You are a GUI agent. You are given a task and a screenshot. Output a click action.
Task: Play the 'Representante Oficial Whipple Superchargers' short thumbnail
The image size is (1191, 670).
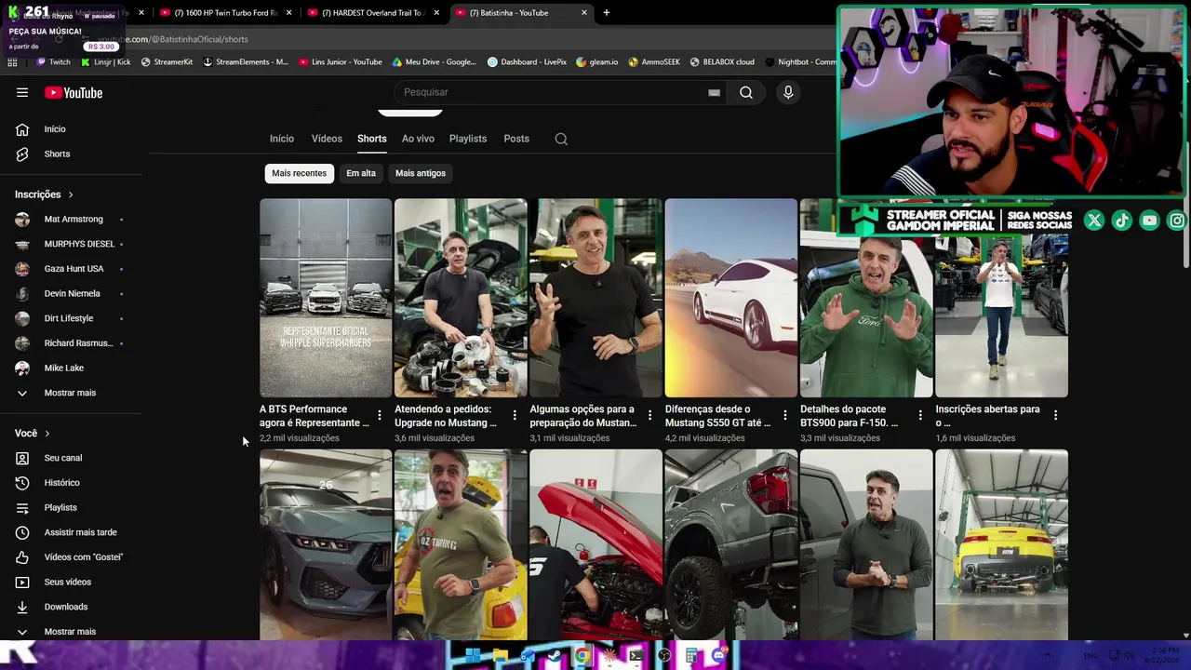[x=326, y=298]
